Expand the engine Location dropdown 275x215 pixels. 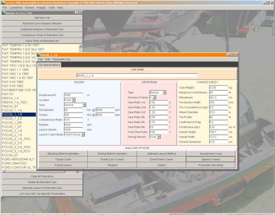click(x=73, y=100)
